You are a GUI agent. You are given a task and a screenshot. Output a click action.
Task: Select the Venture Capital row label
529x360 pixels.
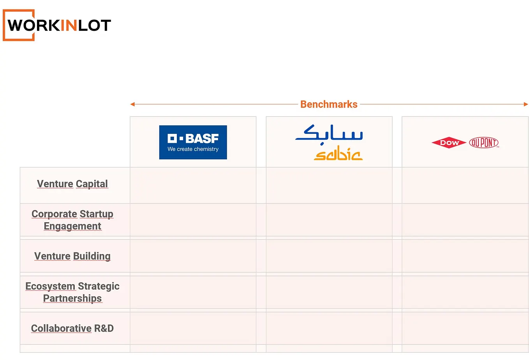click(72, 184)
